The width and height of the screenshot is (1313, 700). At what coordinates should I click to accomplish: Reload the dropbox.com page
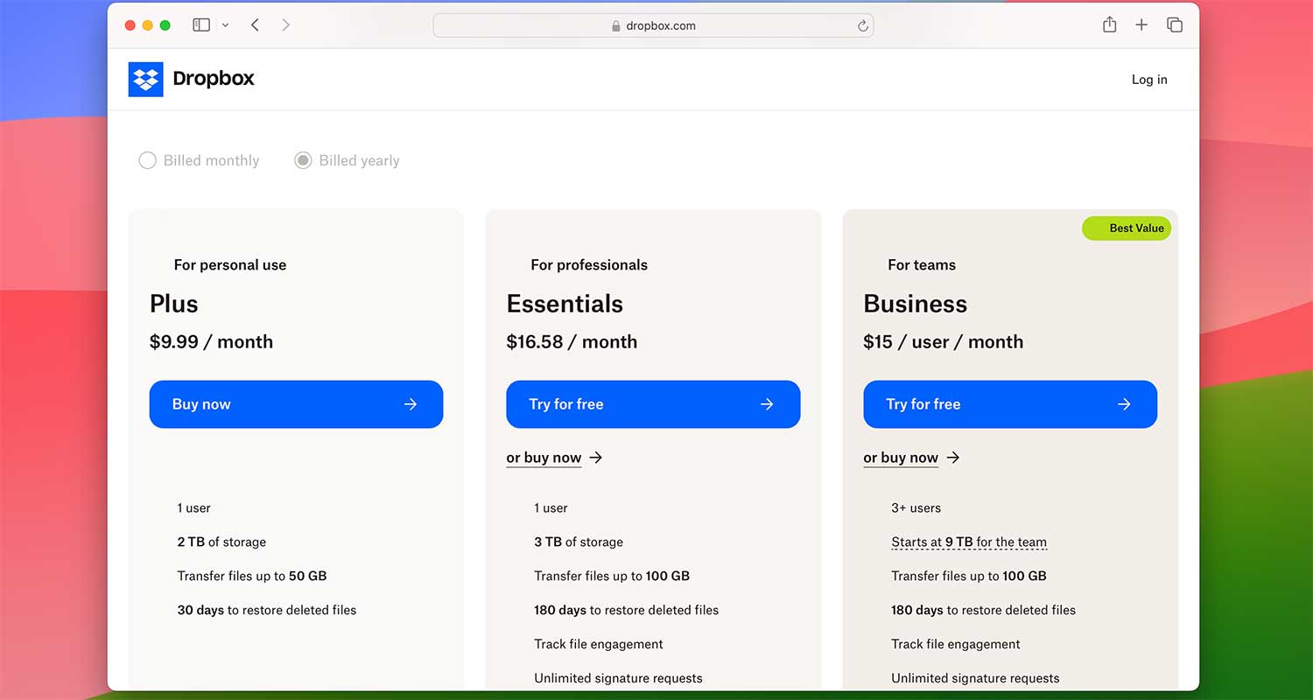tap(862, 25)
